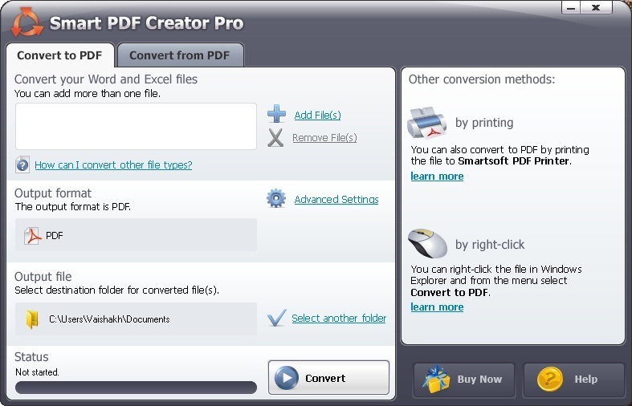Click the Advanced Settings gear icon
Viewport: 632px width, 406px height.
[276, 198]
